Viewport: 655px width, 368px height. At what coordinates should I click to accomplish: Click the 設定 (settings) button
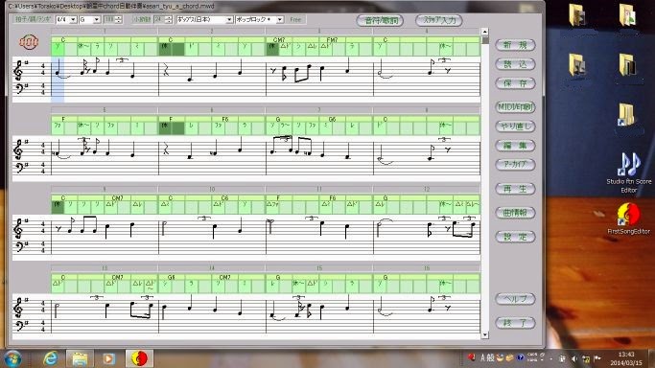tap(515, 237)
